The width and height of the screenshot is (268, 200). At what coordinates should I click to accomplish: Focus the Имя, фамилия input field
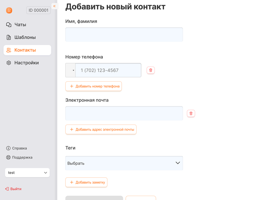pyautogui.click(x=124, y=35)
